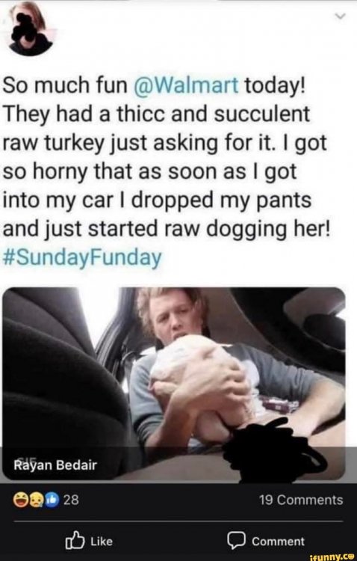
Task: Click the Rayan Bedair caption
Action: 55,465
